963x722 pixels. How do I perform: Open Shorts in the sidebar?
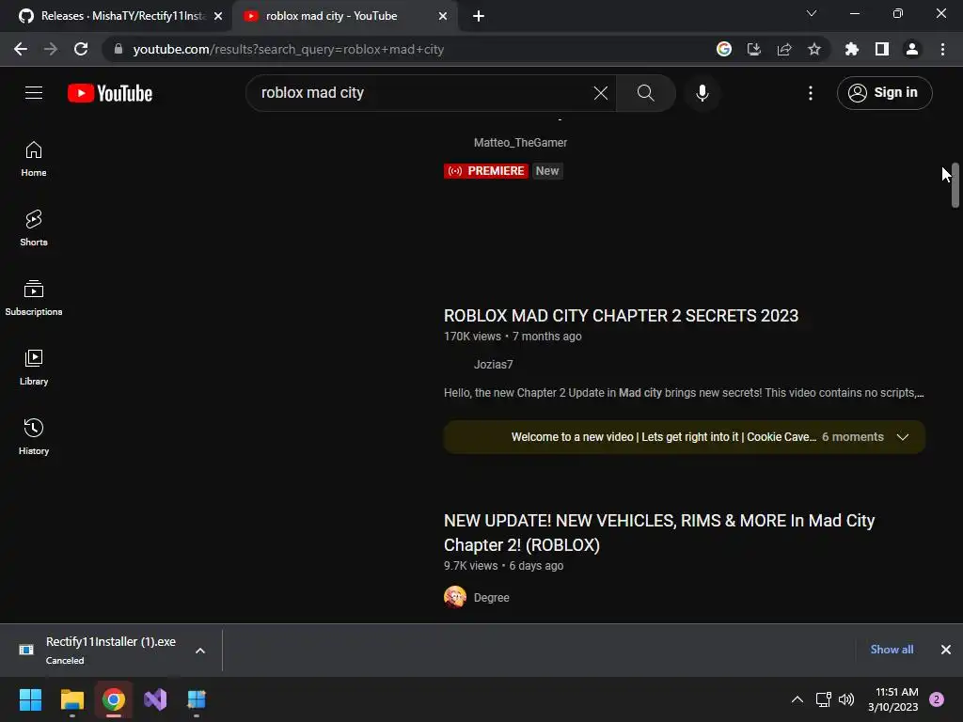tap(34, 228)
